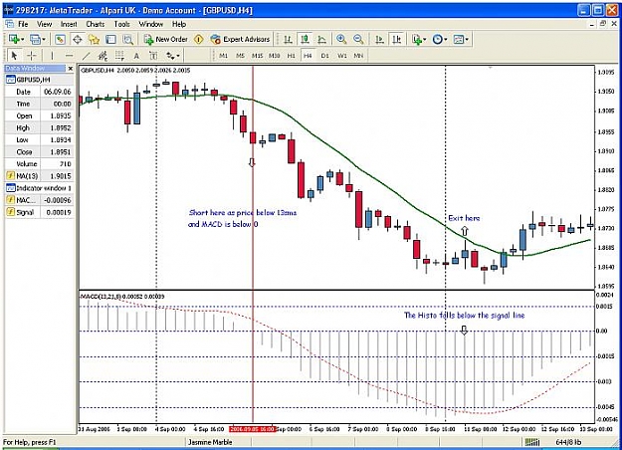Select the M15 timeframe
Image resolution: width=622 pixels, height=450 pixels.
tap(257, 56)
